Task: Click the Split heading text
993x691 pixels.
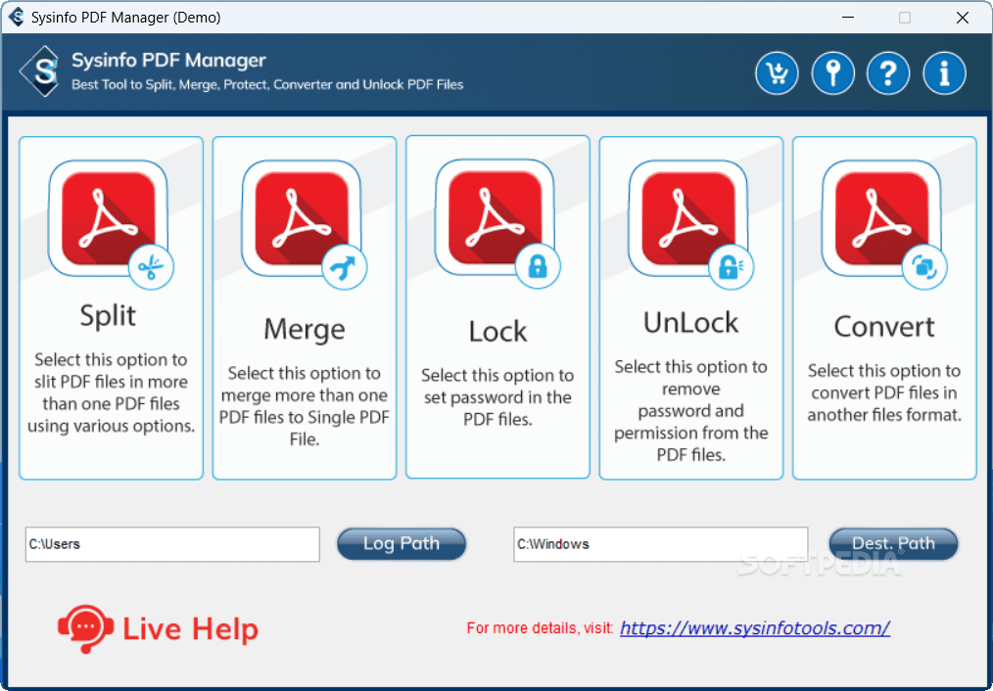Action: point(109,316)
